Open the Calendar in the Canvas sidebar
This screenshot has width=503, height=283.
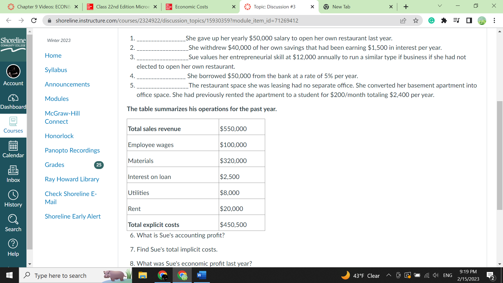(13, 149)
